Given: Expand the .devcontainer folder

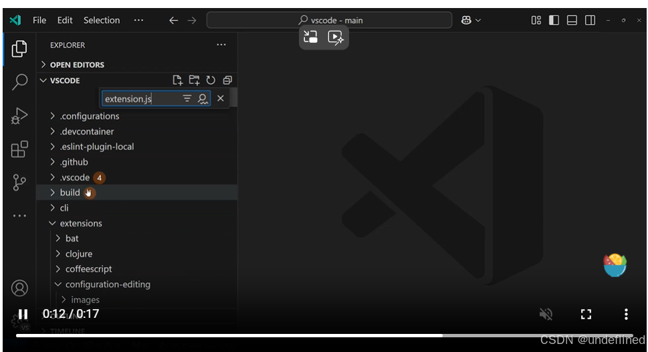Looking at the screenshot, I should click(x=137, y=132).
